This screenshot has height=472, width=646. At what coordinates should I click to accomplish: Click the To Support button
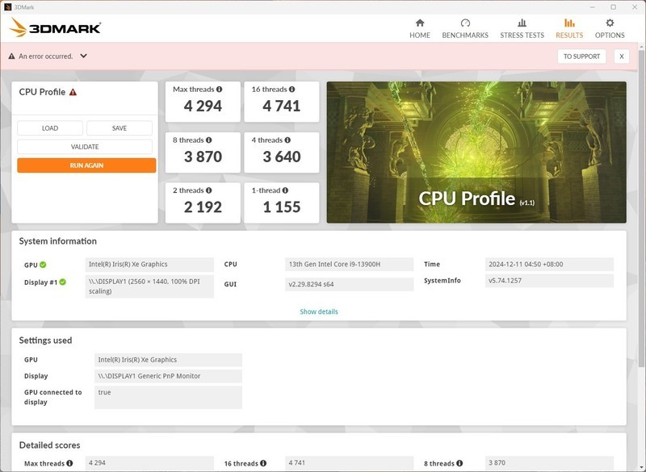point(581,56)
